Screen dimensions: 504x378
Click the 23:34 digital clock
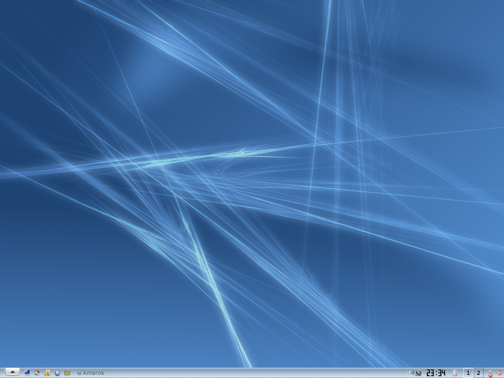[x=436, y=373]
